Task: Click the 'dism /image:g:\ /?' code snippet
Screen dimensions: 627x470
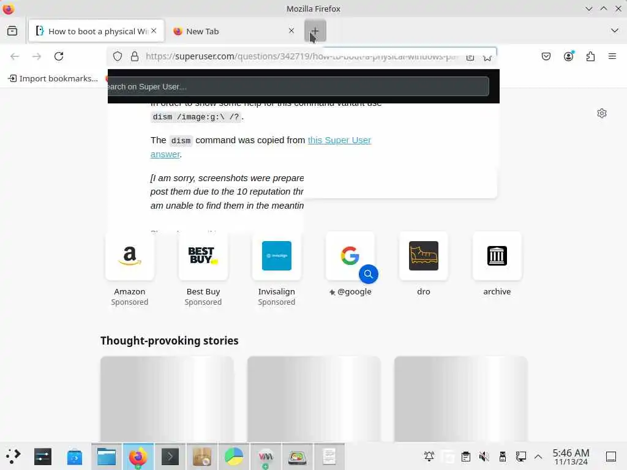Action: pos(196,117)
